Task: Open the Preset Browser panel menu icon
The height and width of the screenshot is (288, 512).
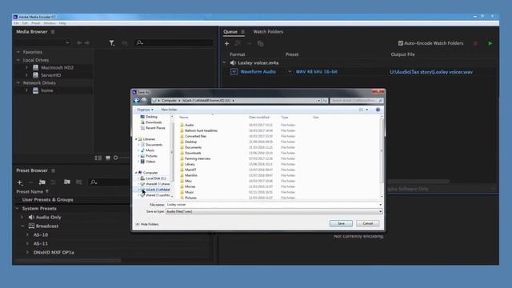Action: click(x=54, y=170)
